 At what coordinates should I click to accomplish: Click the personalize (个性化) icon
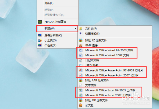(40, 45)
